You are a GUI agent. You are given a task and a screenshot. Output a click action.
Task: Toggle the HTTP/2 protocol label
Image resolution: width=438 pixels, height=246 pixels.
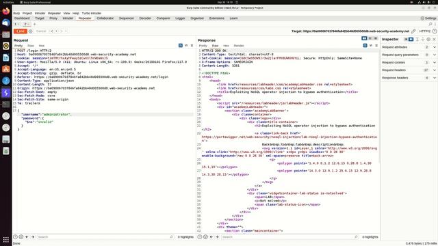(x=424, y=31)
